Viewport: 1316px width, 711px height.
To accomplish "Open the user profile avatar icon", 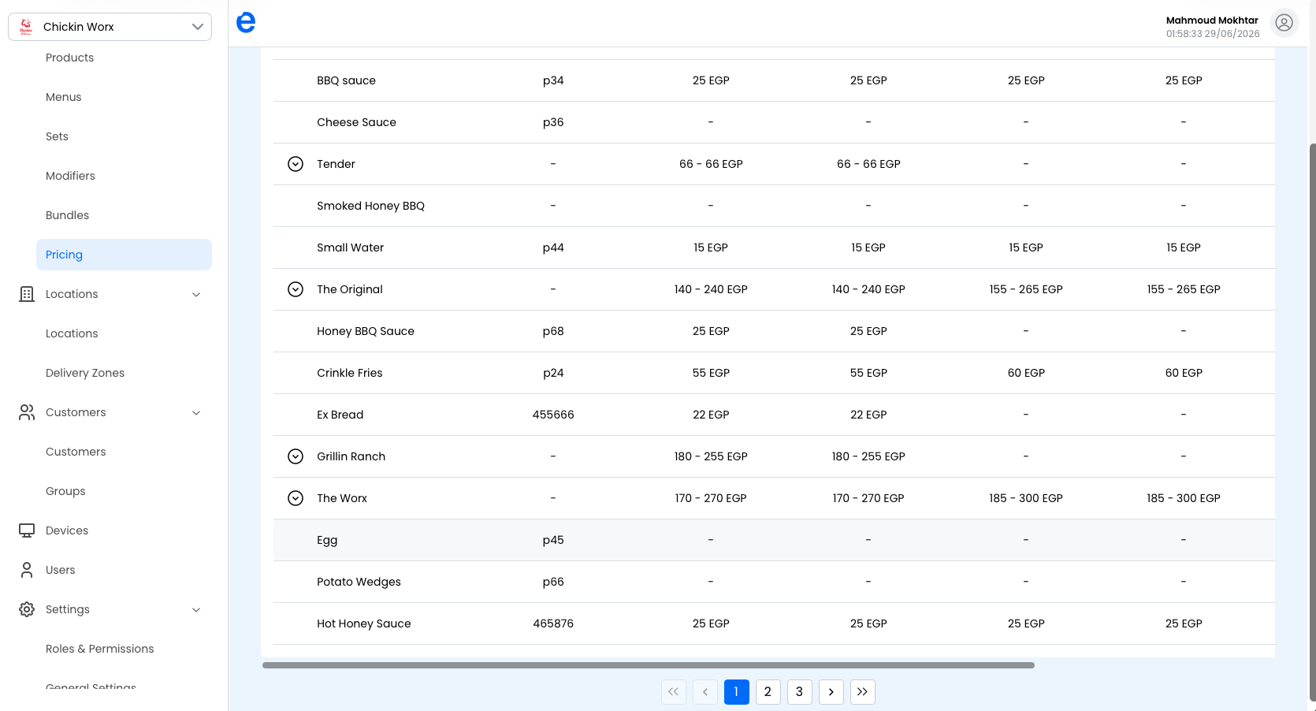I will 1284,23.
